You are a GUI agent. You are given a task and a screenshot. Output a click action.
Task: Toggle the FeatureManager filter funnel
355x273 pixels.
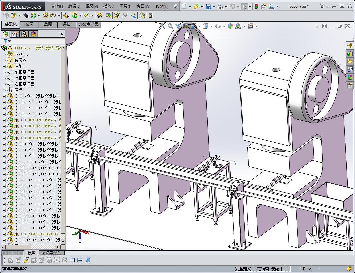point(6,41)
